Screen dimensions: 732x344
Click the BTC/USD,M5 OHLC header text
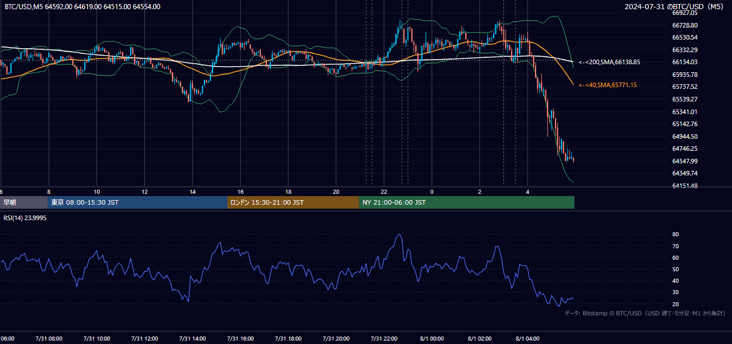pos(82,7)
